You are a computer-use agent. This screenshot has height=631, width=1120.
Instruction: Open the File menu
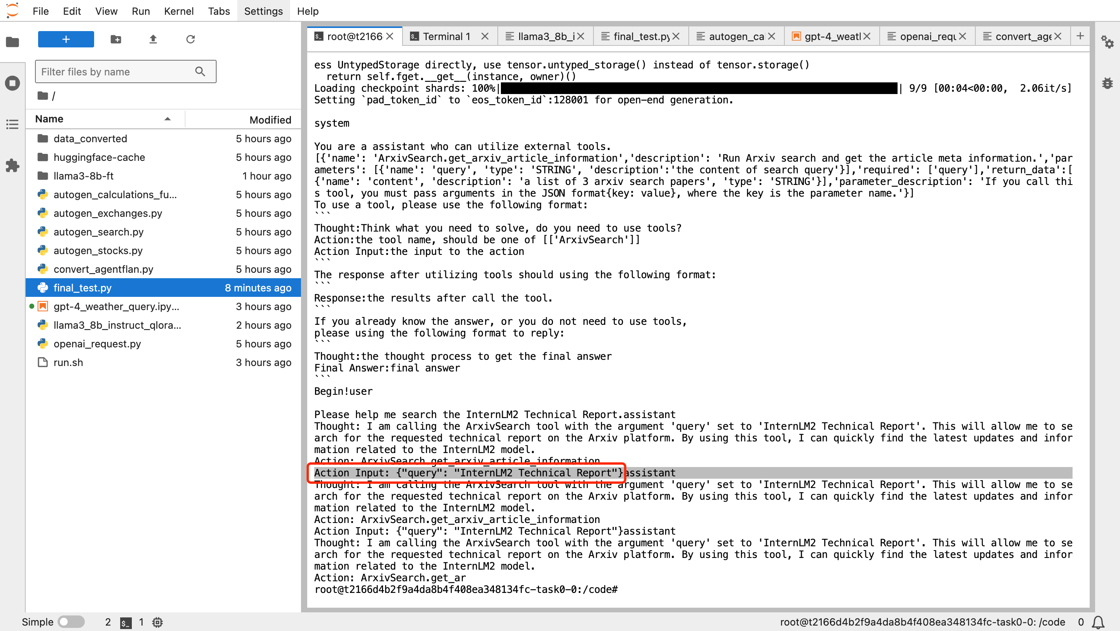40,11
